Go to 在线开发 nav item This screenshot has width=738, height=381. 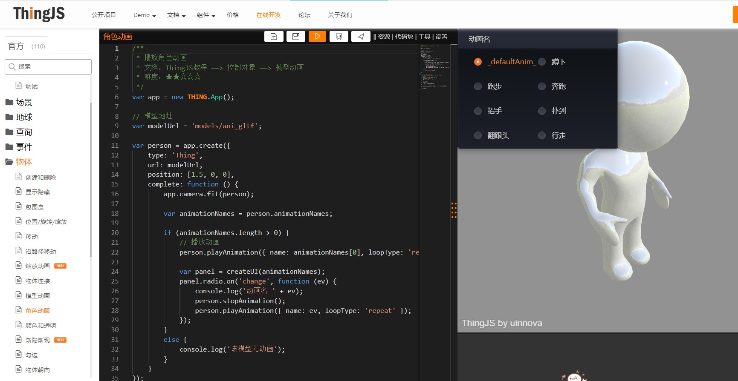point(269,15)
